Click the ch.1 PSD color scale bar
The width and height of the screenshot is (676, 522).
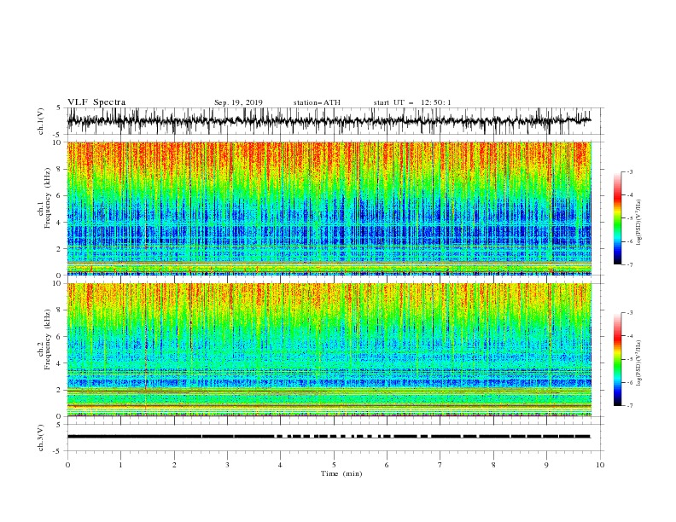click(x=617, y=218)
